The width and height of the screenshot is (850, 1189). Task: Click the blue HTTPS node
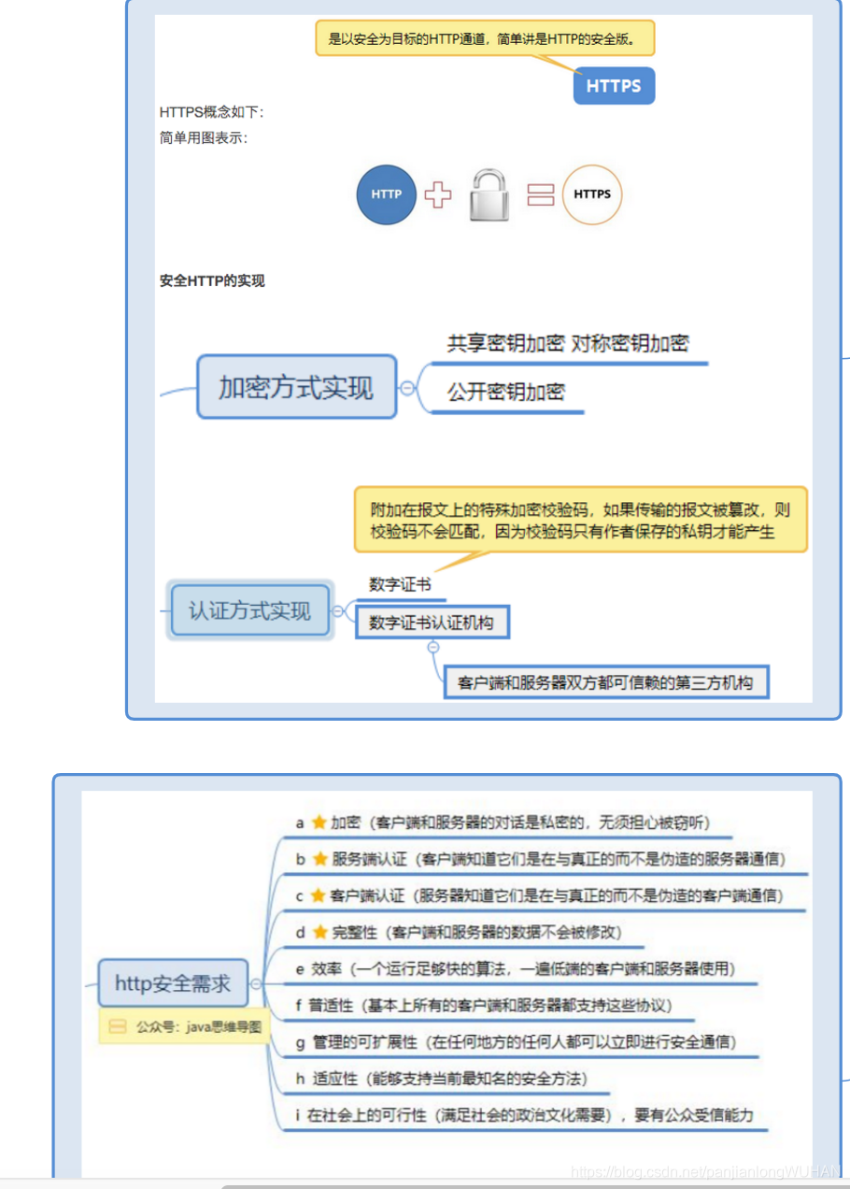(614, 86)
